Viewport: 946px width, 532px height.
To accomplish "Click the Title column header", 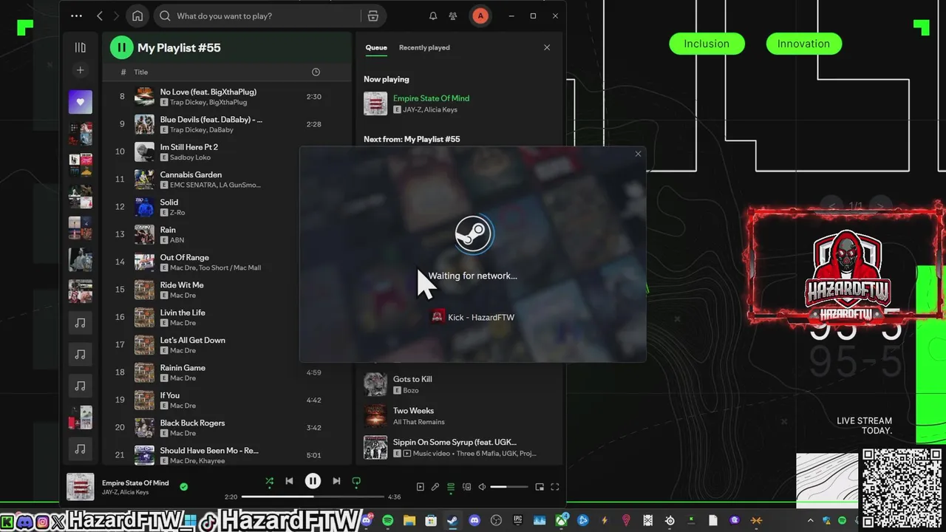I will (140, 72).
